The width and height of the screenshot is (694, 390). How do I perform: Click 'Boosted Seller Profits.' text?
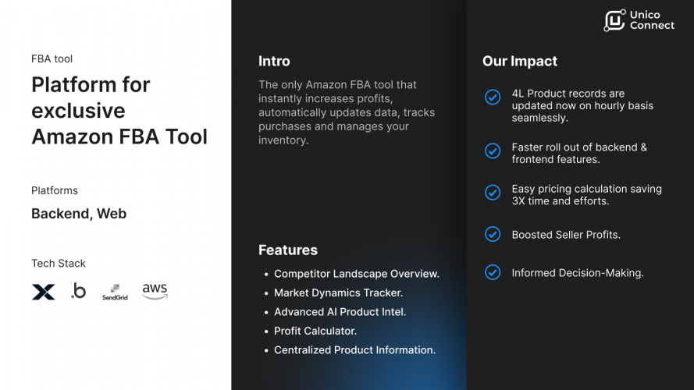point(566,235)
